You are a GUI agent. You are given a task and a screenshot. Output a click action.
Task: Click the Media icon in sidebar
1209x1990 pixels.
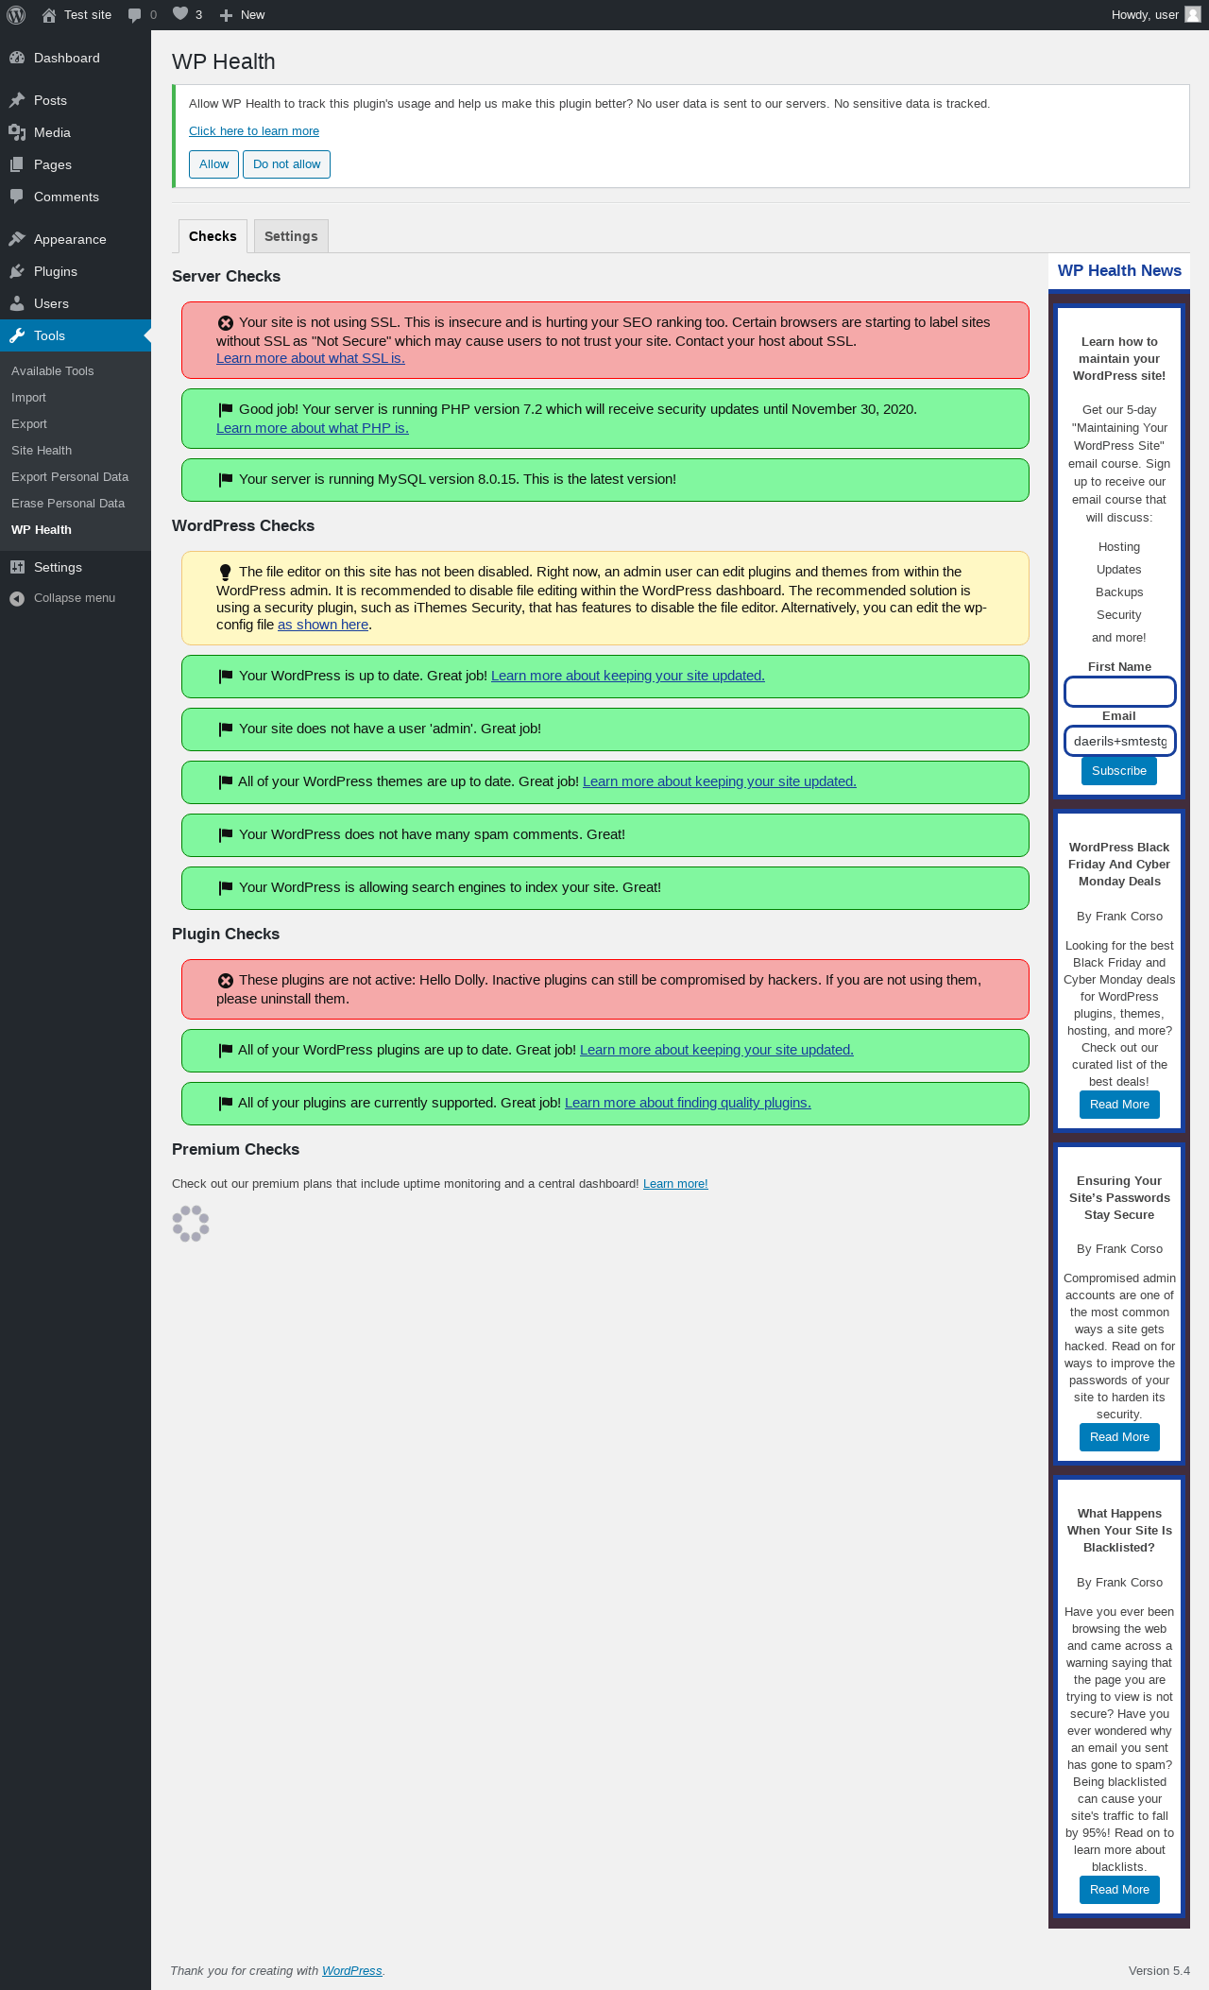[17, 132]
